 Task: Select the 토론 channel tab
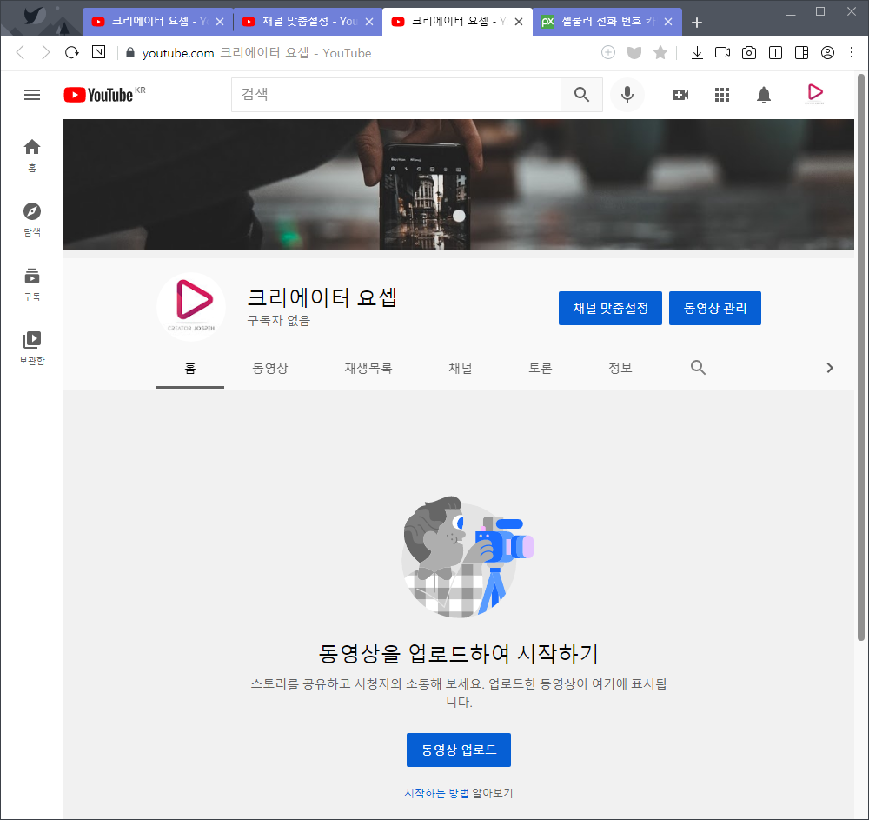[x=540, y=368]
